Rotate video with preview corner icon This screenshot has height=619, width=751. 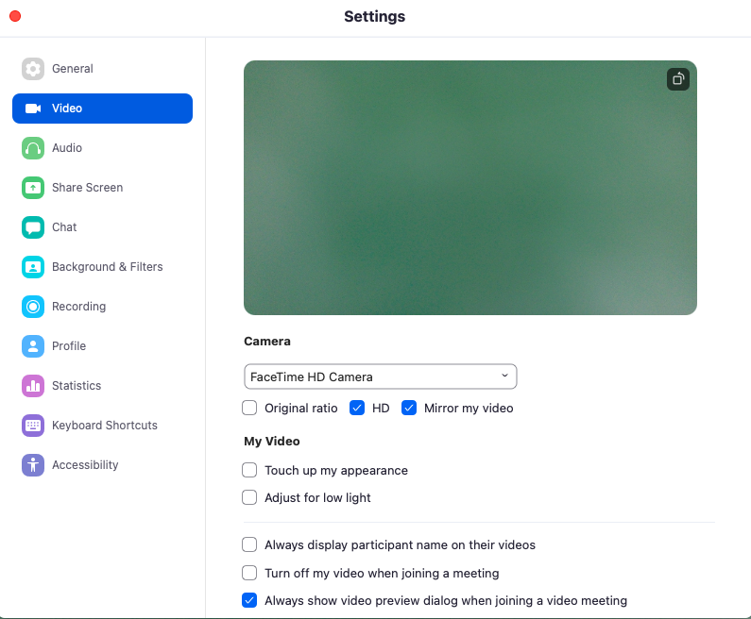678,79
